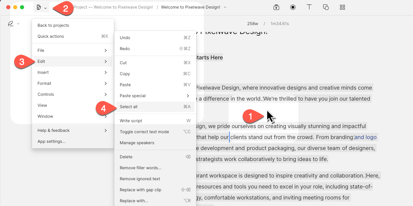Choose Undo in the Edit submenu
This screenshot has width=413, height=206.
coord(155,38)
